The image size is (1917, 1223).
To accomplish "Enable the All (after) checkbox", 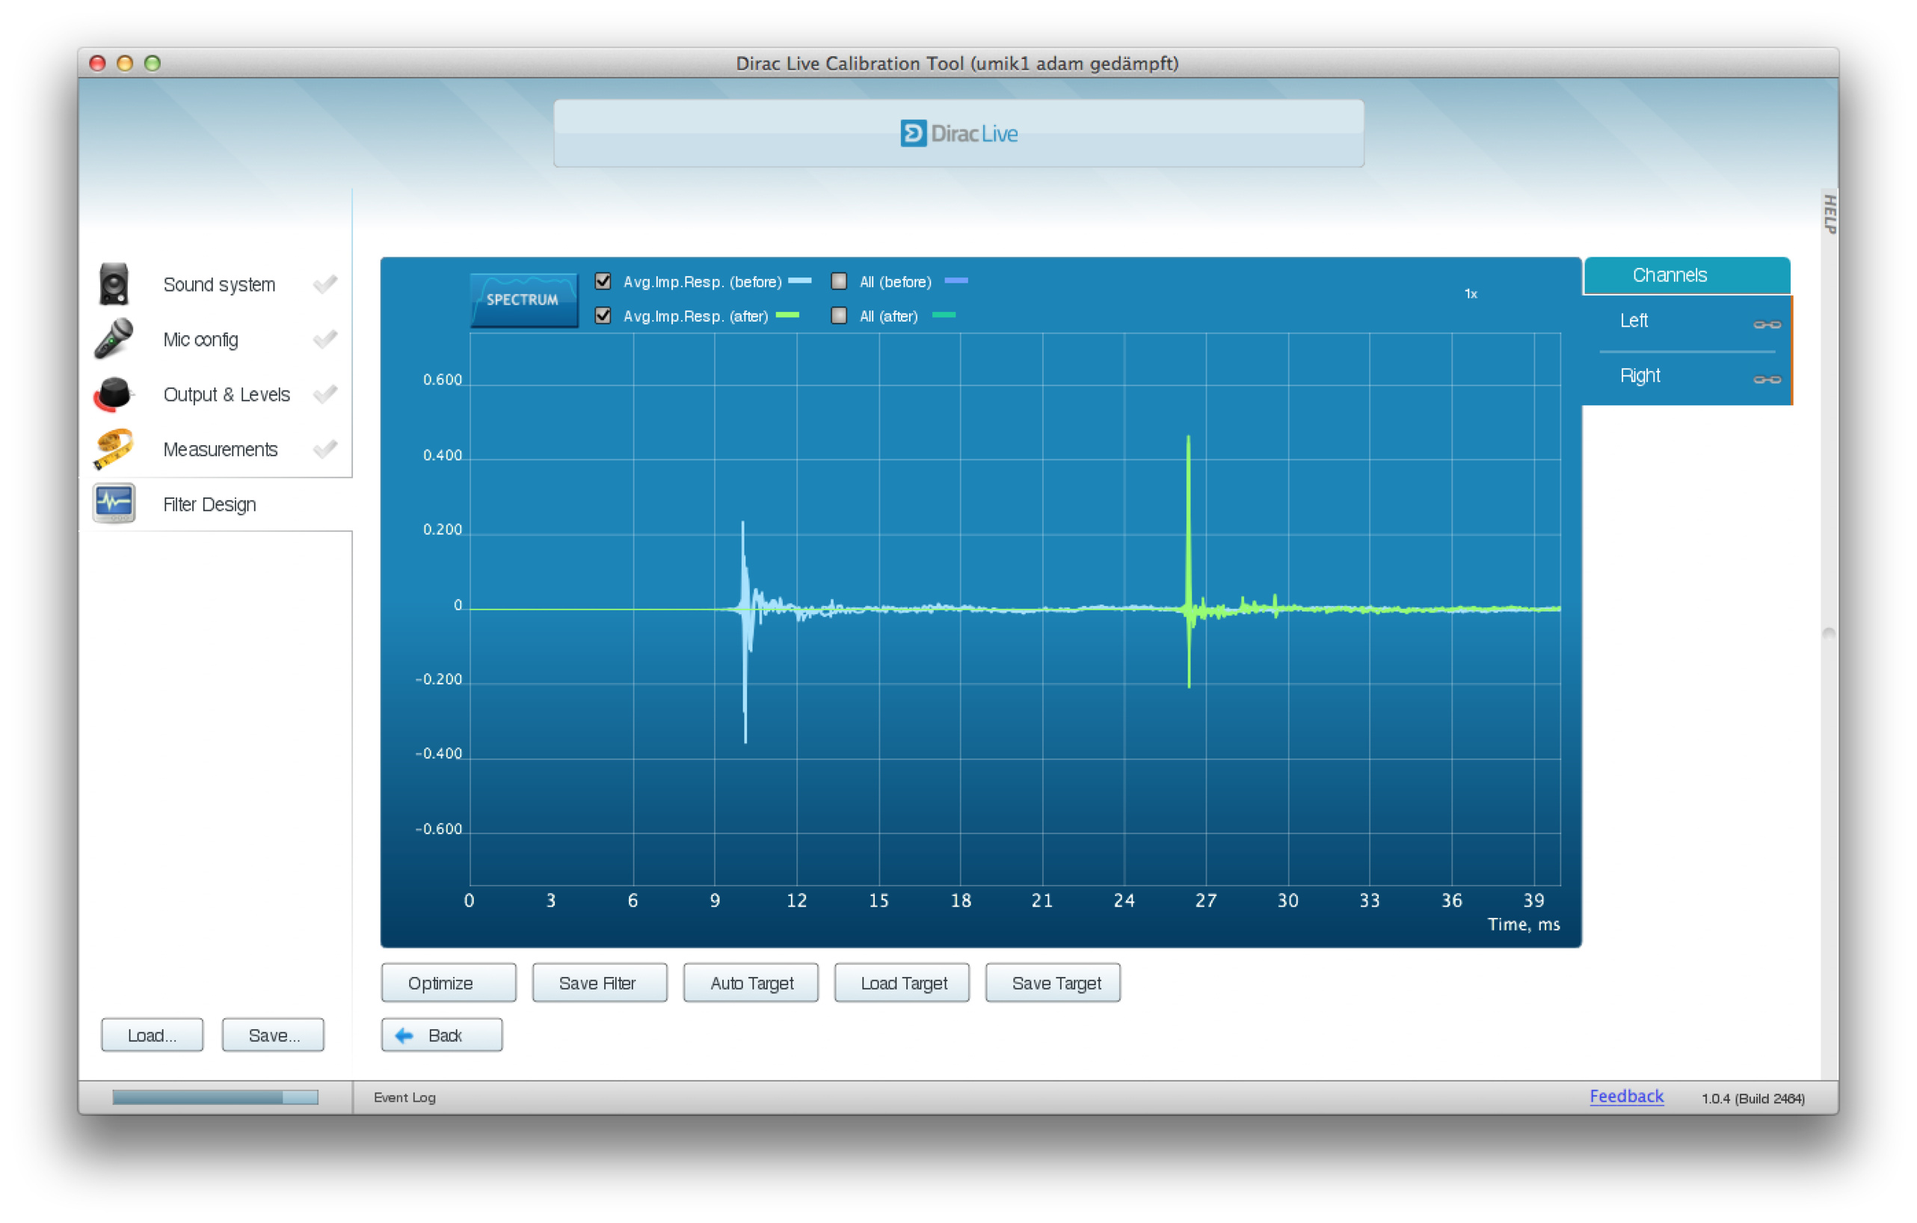I will (838, 316).
